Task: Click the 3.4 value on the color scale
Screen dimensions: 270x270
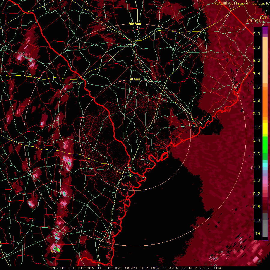Action: (256, 140)
